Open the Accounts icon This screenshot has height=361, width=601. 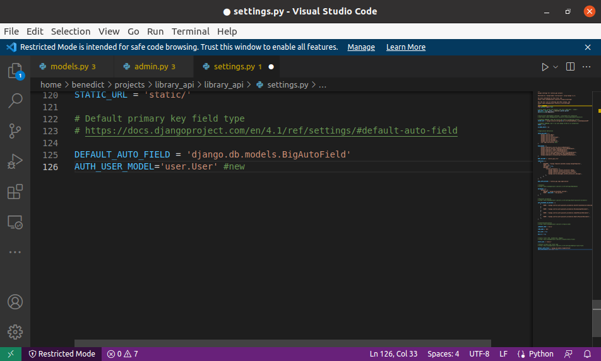[x=15, y=302]
